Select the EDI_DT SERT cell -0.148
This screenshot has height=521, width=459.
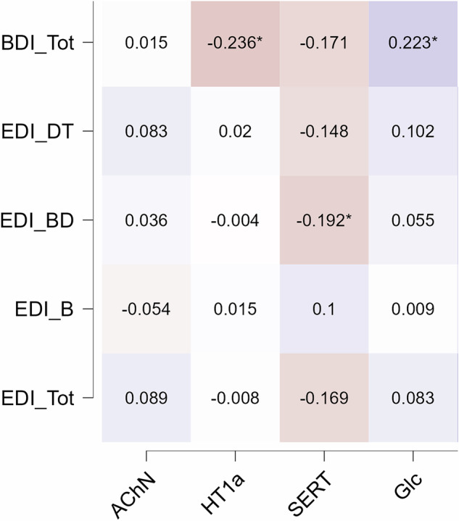[x=324, y=131]
